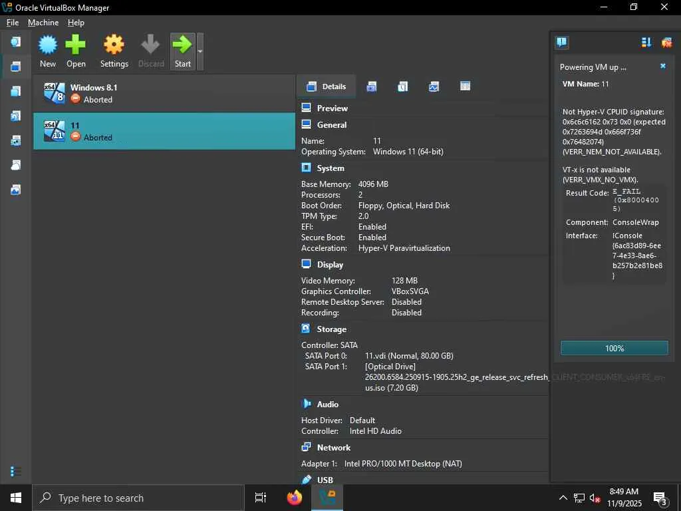Open the Resources tool in left sidebar
Image resolution: width=681 pixels, height=511 pixels.
pos(16,190)
